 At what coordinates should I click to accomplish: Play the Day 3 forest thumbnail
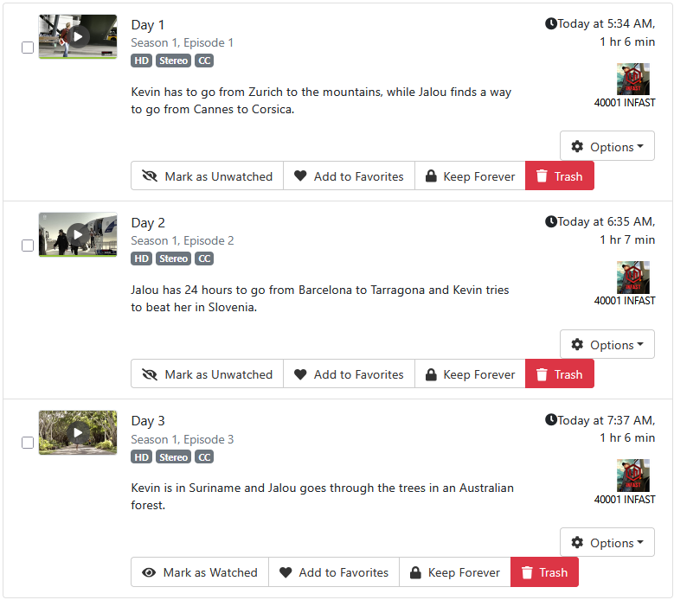point(78,432)
